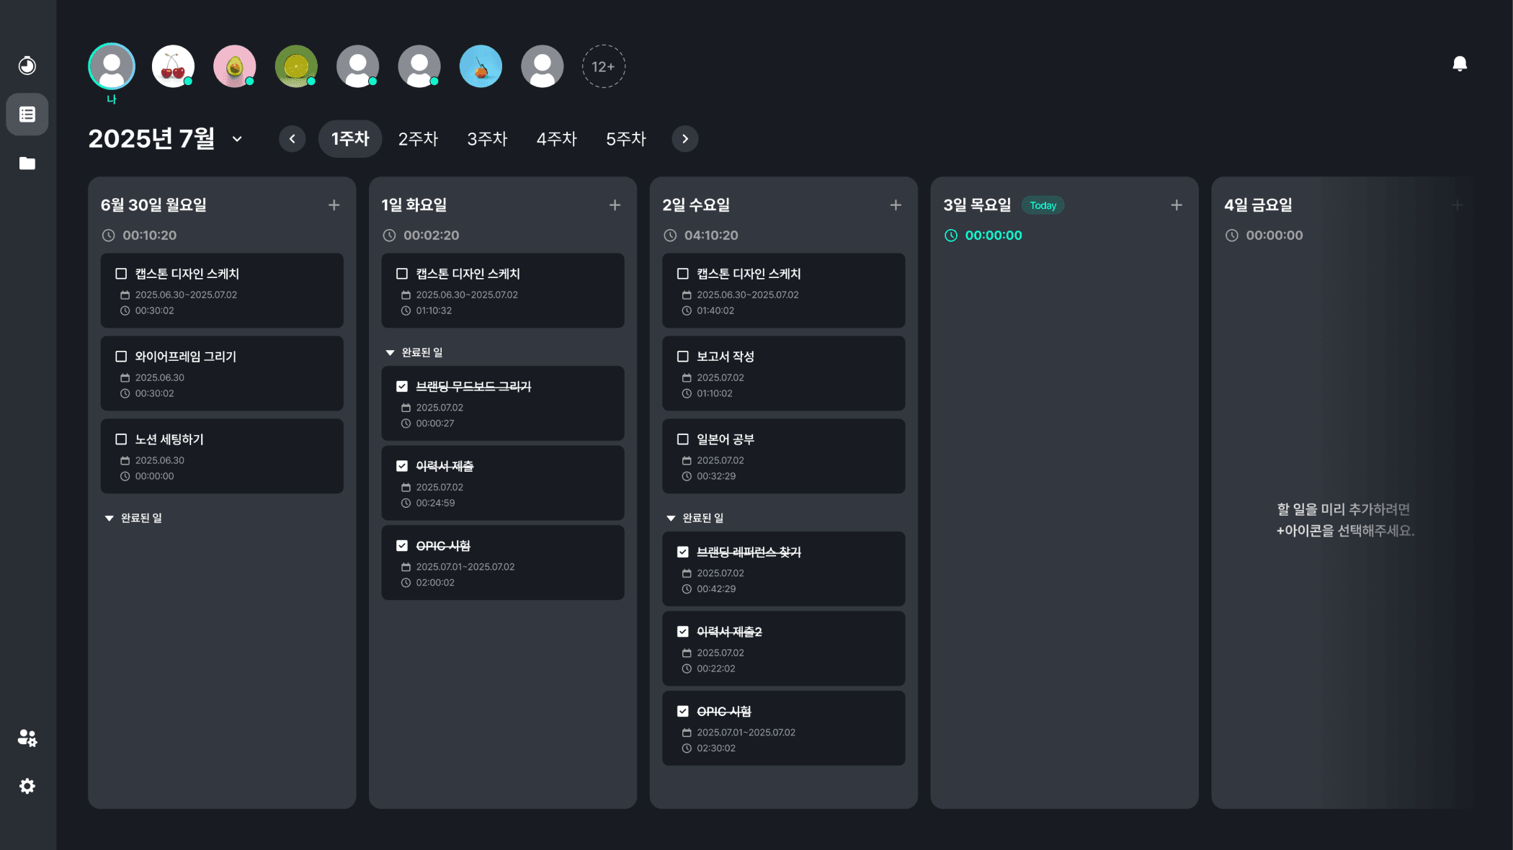Show more users with 12+ button
The image size is (1513, 850).
pos(603,67)
